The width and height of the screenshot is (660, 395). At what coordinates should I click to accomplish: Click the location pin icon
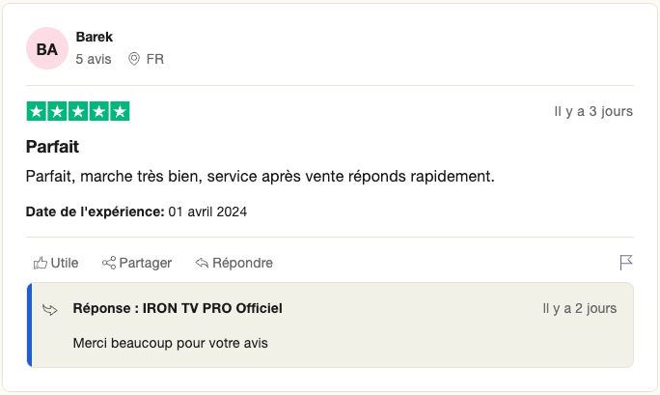point(134,59)
